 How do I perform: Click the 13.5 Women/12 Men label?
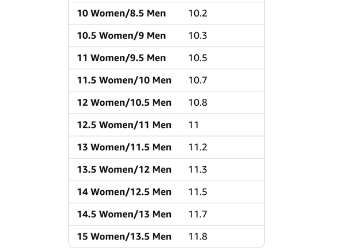pyautogui.click(x=124, y=170)
